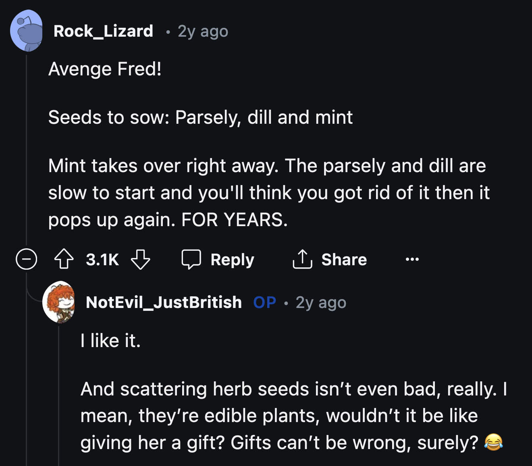Image resolution: width=532 pixels, height=466 pixels.
Task: Click Share under Rock_Lizard's comment
Action: pyautogui.click(x=330, y=259)
